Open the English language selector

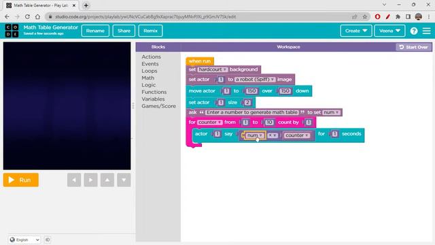tap(24, 240)
